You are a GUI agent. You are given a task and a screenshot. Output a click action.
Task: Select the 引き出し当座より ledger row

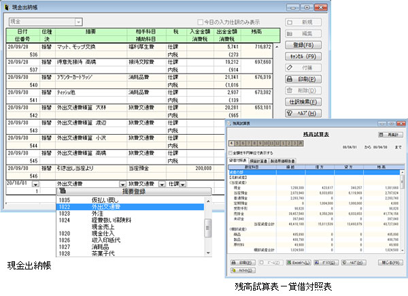pos(116,172)
